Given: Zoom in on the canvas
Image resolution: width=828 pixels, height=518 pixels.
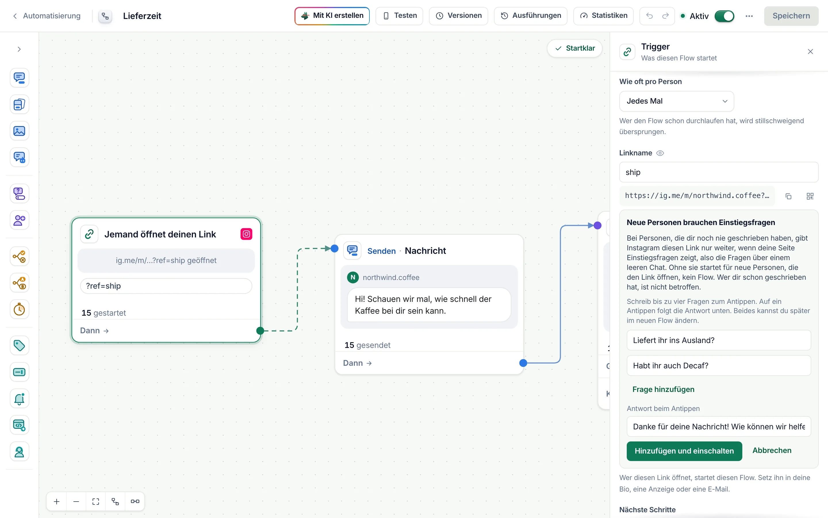Looking at the screenshot, I should coord(57,502).
